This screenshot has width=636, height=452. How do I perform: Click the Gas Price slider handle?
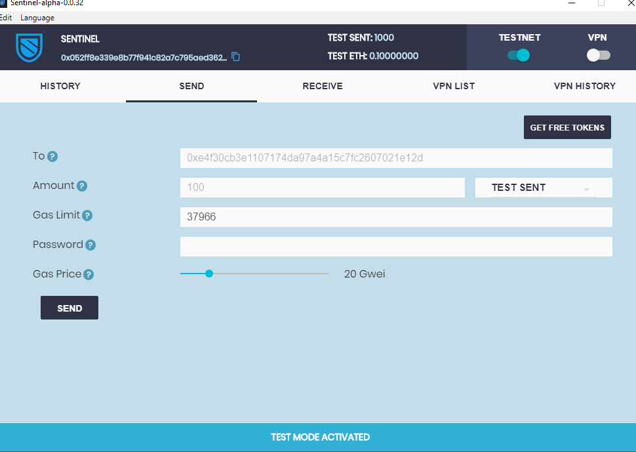click(x=209, y=274)
